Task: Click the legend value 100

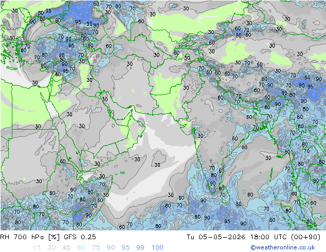Action: pos(157,248)
